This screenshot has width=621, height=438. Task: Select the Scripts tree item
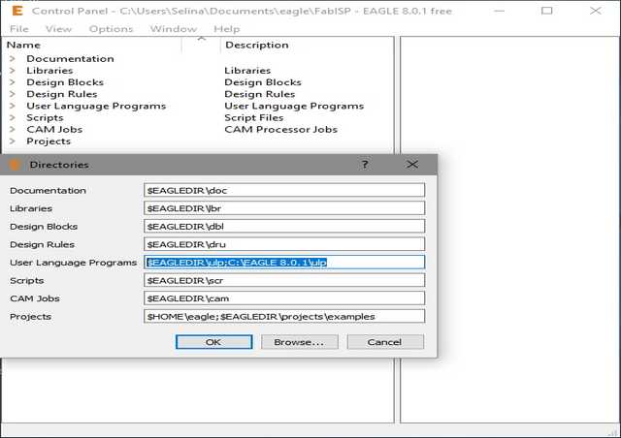coord(45,118)
